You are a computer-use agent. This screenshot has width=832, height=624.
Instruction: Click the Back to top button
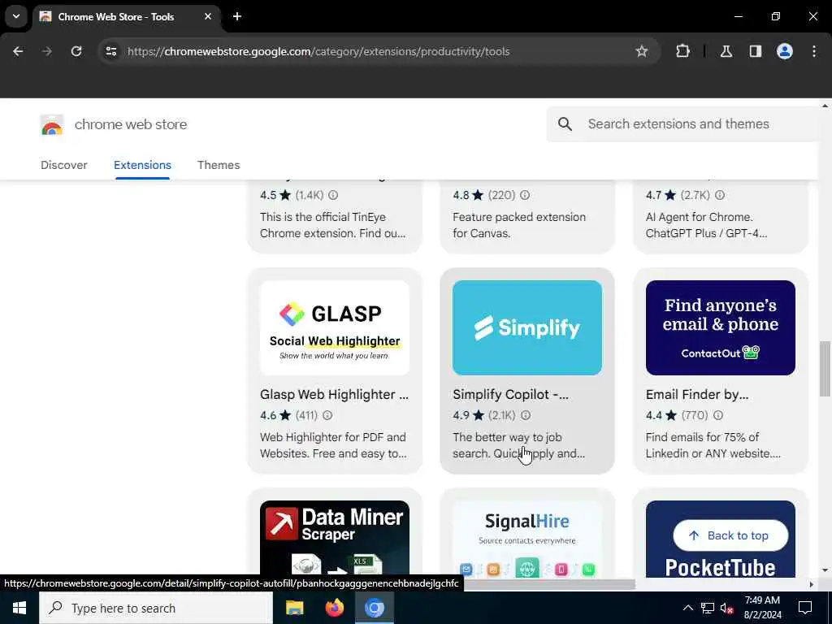730,535
